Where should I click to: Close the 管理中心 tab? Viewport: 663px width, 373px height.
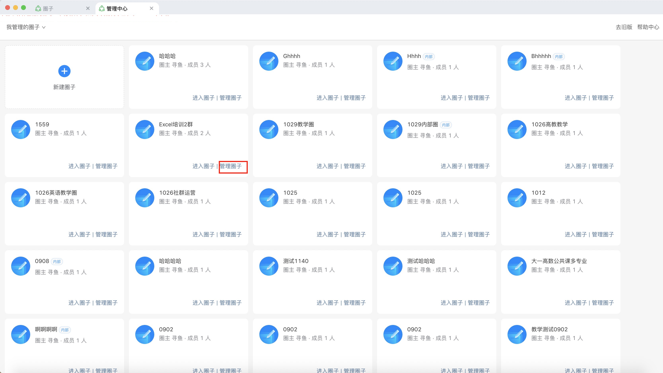pyautogui.click(x=152, y=8)
